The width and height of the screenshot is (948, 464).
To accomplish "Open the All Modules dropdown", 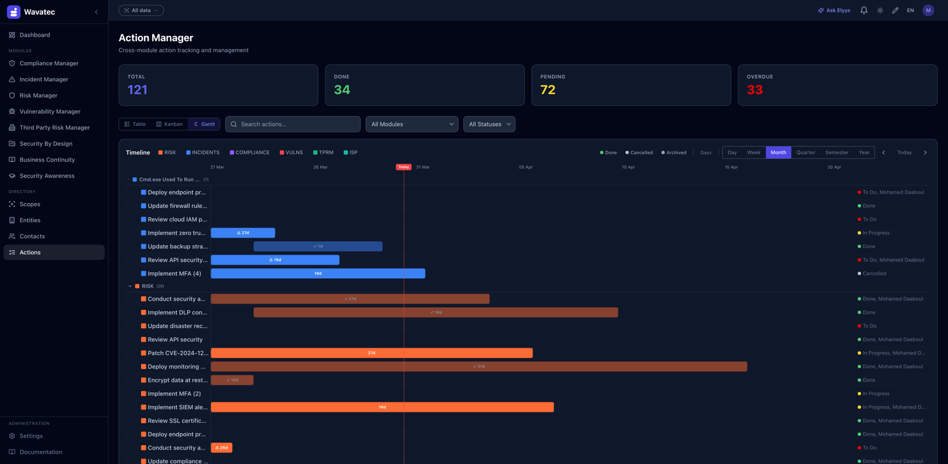I will (412, 124).
